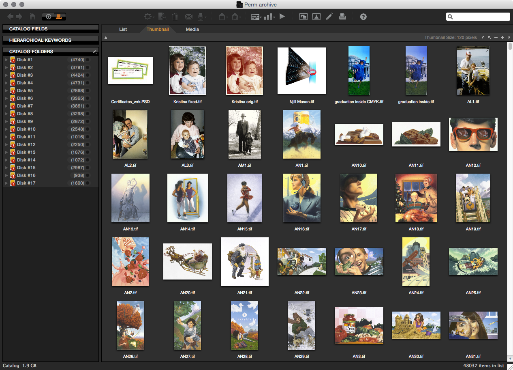This screenshot has width=513, height=370.
Task: Expand the Disk #10 folder tree
Action: [6, 129]
